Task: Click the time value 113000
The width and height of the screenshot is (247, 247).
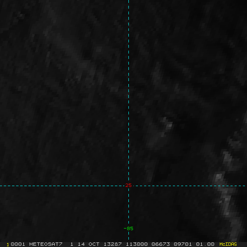Action: click(137, 244)
